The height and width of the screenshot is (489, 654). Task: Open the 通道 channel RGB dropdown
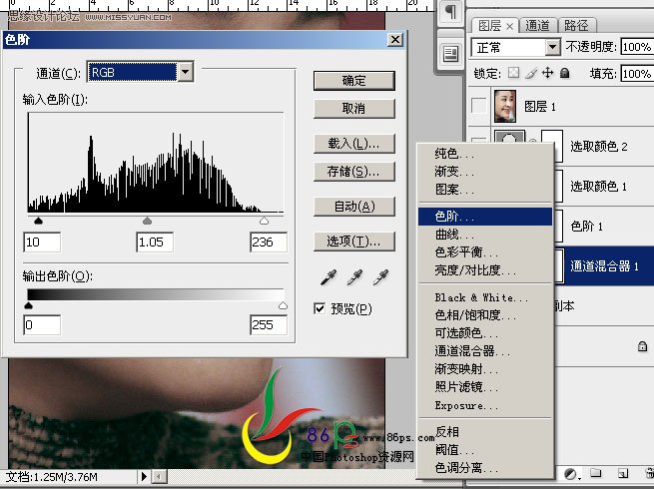[x=185, y=72]
